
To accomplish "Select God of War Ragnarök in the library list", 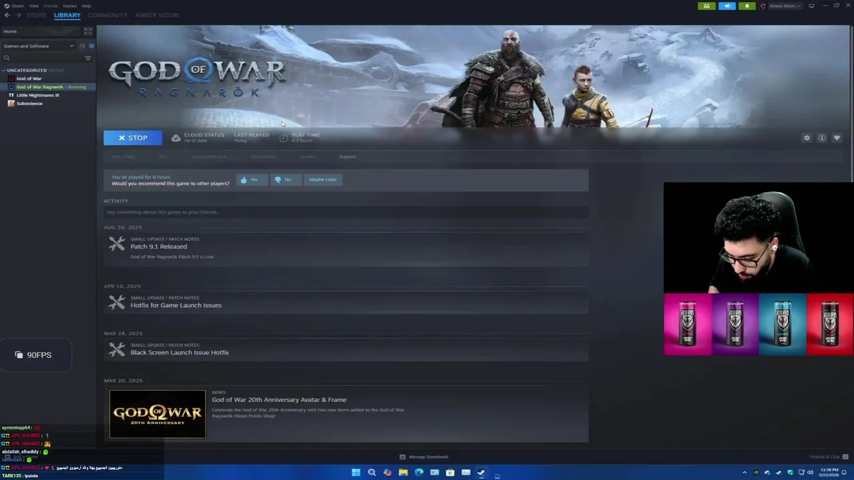I will click(48, 87).
